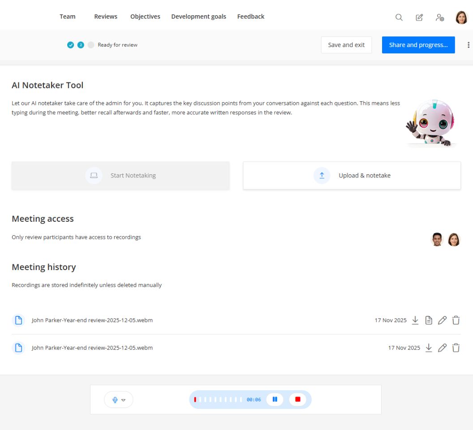This screenshot has width=473, height=430.
Task: Open the second John Parker recording filename
Action: (92, 348)
